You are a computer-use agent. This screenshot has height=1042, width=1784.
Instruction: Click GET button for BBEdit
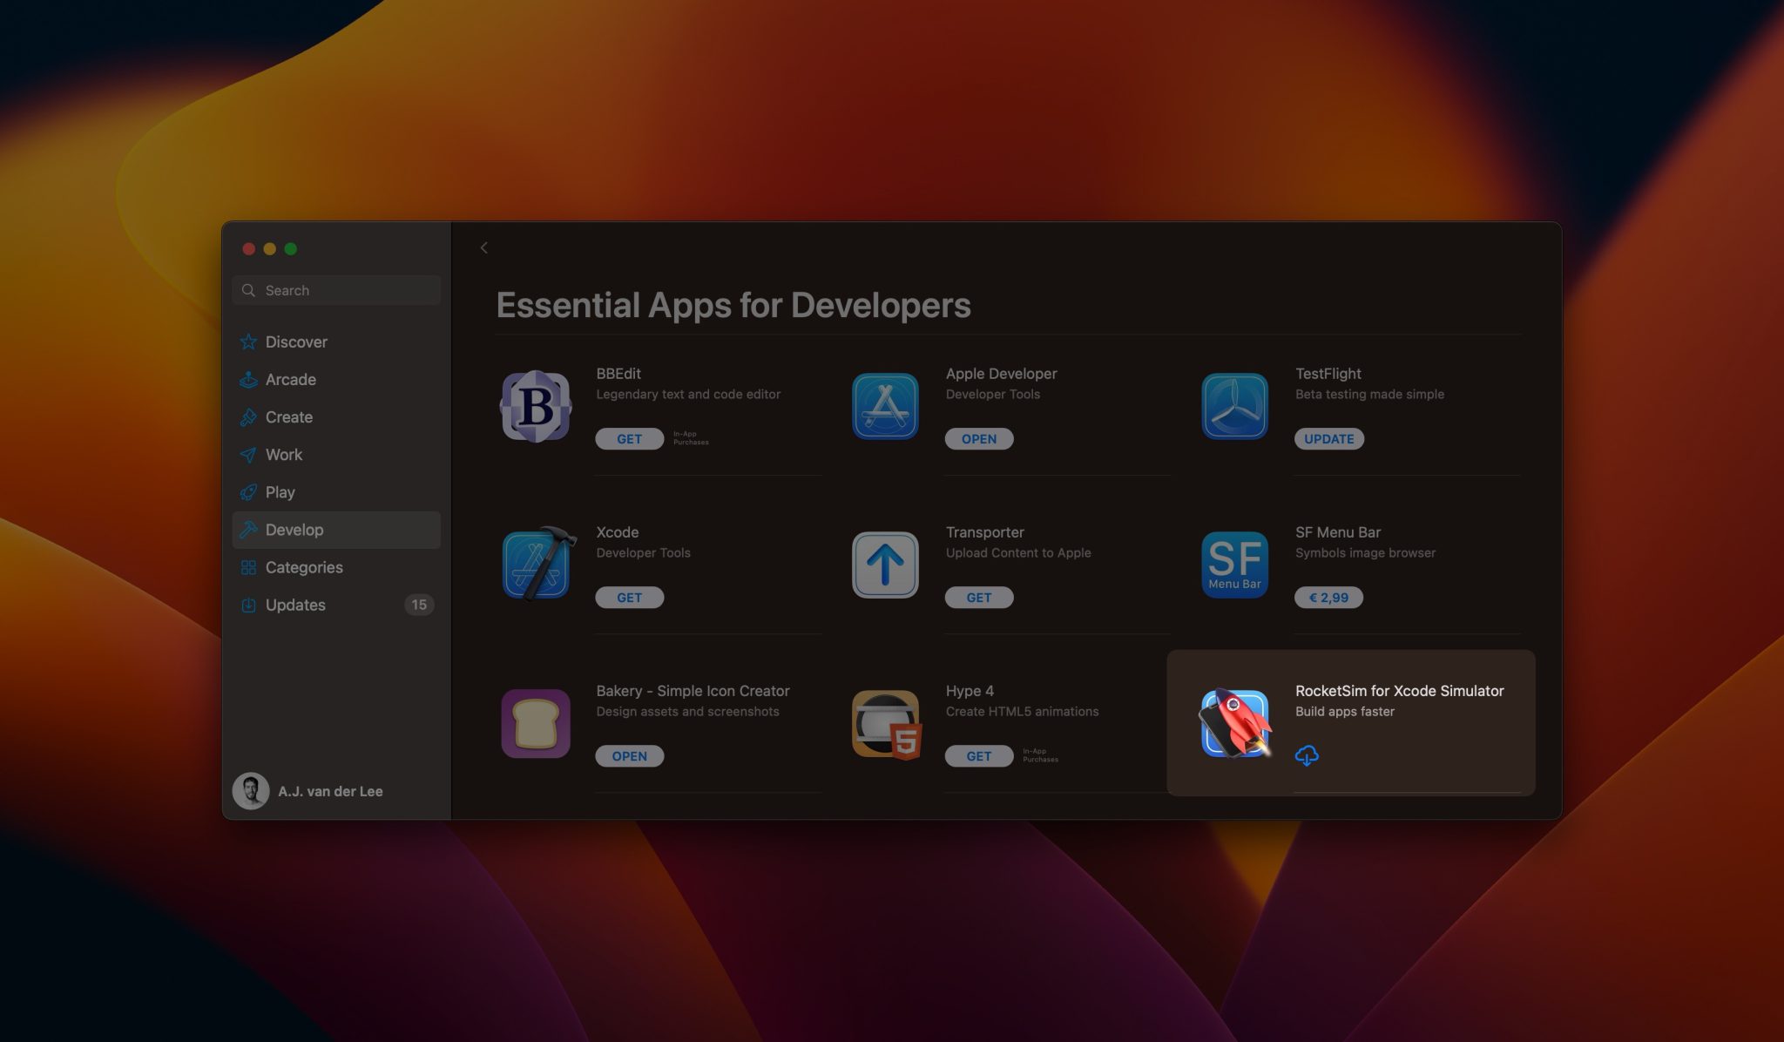(x=629, y=439)
